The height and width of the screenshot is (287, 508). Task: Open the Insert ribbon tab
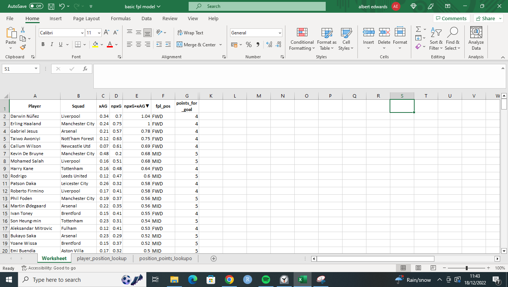tap(56, 18)
